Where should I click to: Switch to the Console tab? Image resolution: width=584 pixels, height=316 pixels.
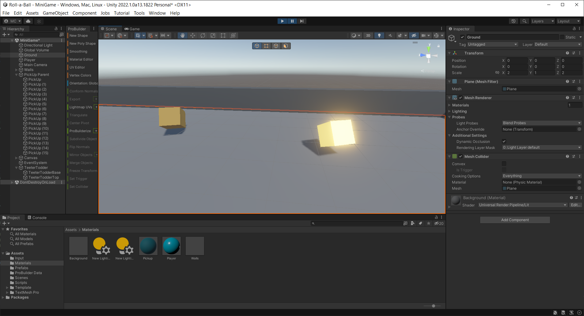(x=37, y=217)
